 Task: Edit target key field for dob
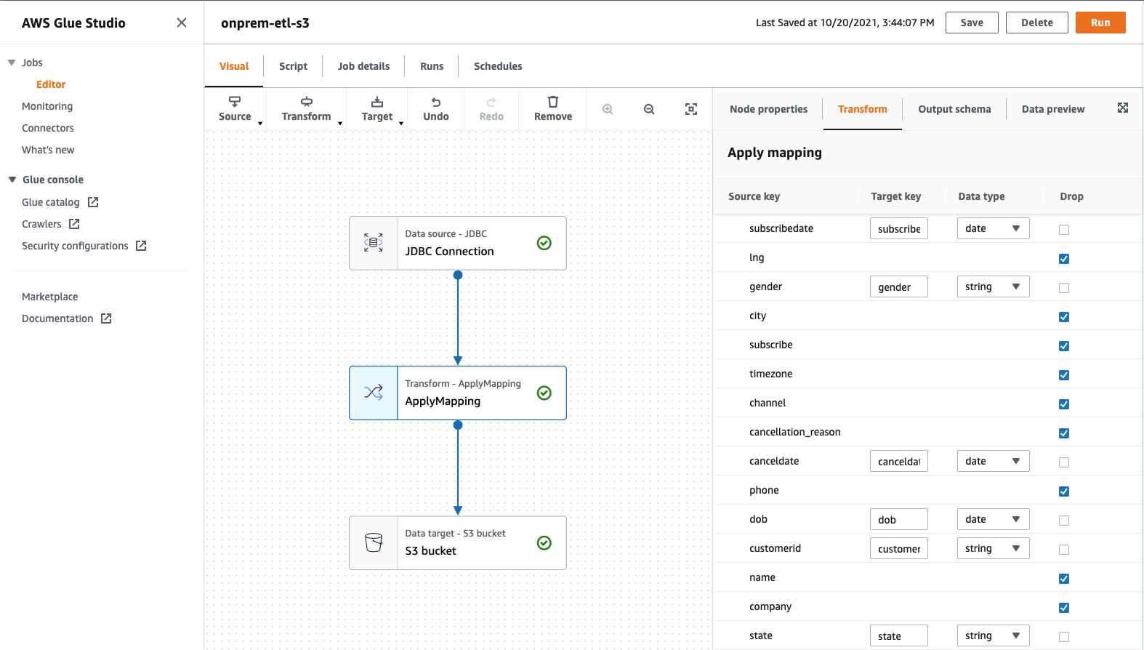pos(899,519)
